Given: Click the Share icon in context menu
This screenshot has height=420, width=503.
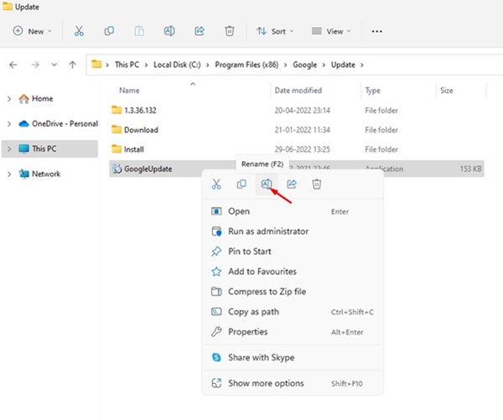Looking at the screenshot, I should point(292,184).
